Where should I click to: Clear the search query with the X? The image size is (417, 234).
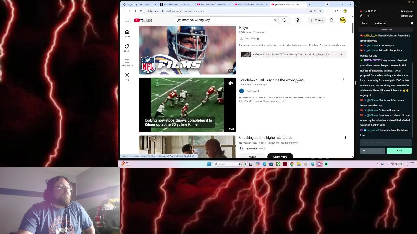coord(275,20)
